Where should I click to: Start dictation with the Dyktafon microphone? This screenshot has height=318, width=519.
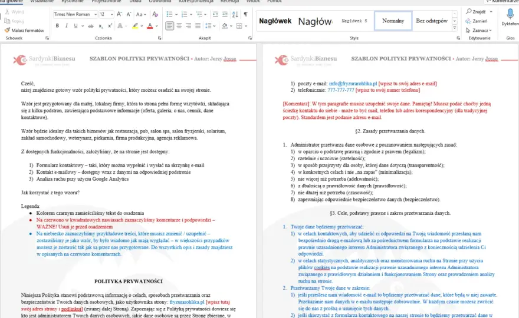510,17
